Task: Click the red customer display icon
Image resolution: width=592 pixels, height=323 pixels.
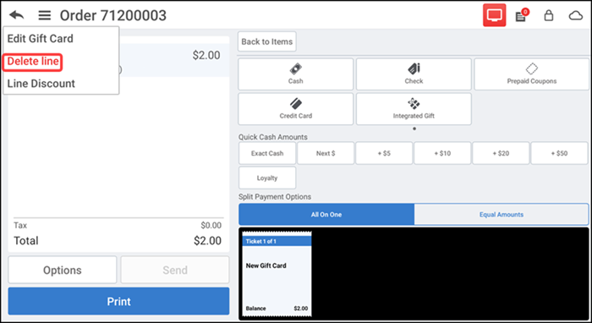Action: tap(494, 15)
